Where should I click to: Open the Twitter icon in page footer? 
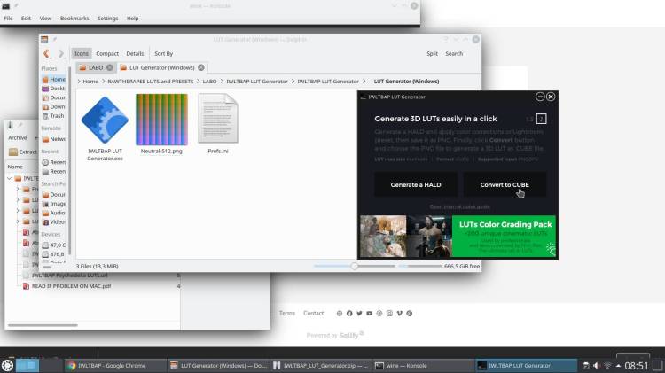click(359, 314)
